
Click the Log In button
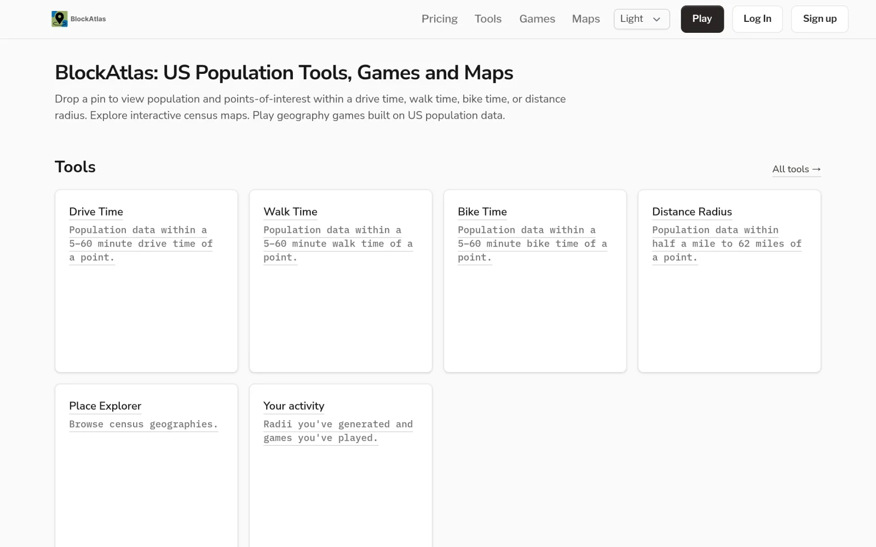tap(757, 19)
